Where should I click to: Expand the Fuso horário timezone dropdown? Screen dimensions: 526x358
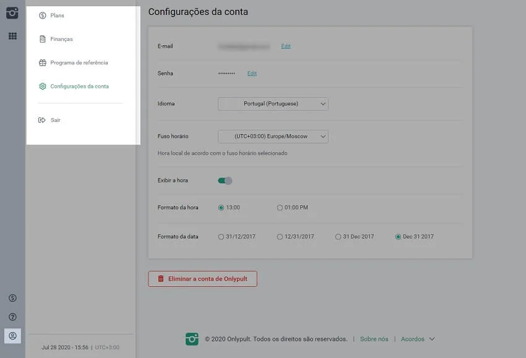click(273, 136)
